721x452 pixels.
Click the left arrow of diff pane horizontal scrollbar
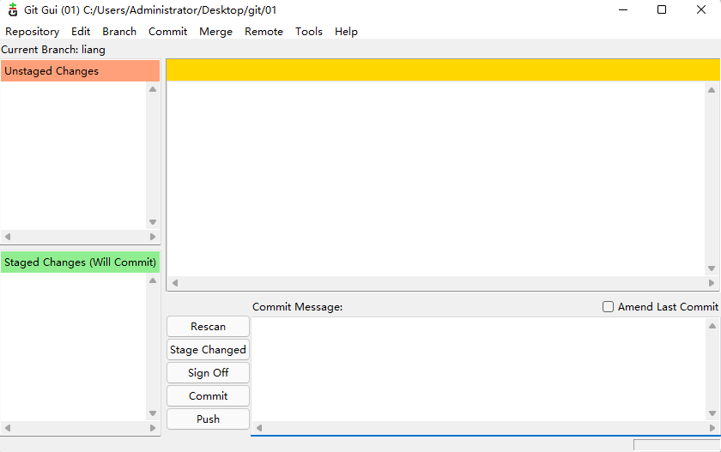coord(175,283)
